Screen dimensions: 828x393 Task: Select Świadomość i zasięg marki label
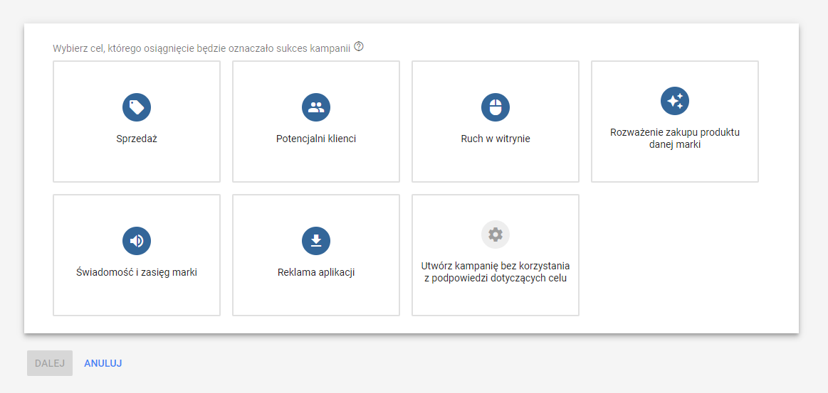[x=137, y=272]
